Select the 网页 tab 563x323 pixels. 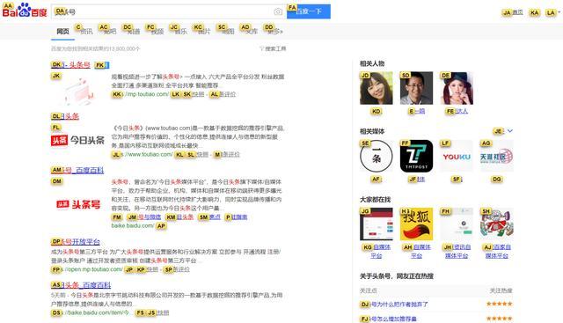tap(62, 32)
